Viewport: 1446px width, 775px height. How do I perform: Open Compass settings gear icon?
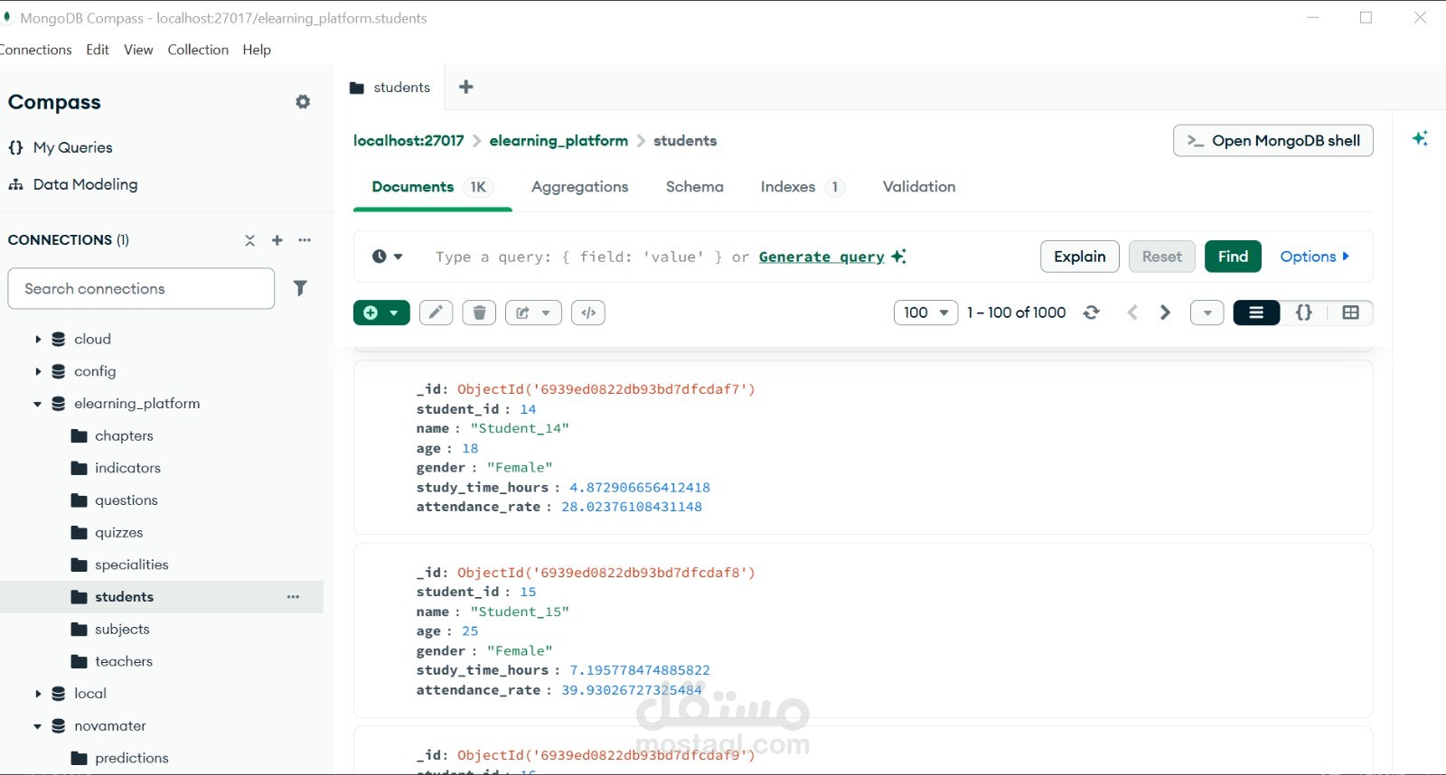pyautogui.click(x=303, y=102)
